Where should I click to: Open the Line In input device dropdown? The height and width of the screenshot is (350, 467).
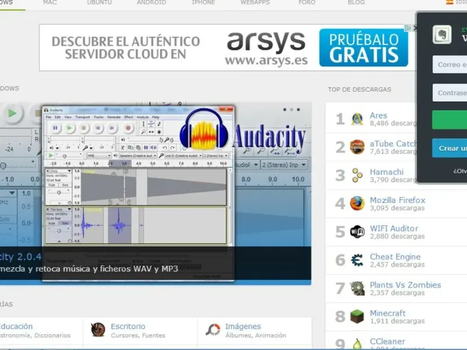click(x=183, y=156)
